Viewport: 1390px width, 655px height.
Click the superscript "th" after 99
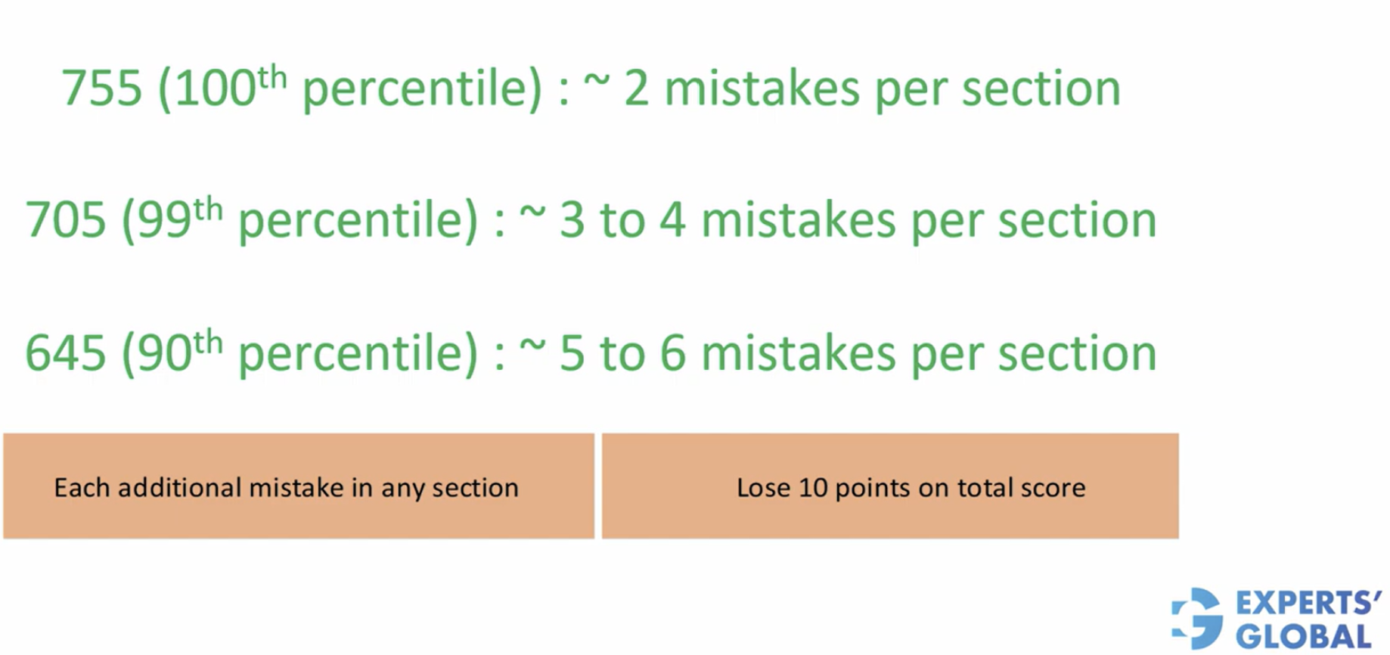click(208, 210)
